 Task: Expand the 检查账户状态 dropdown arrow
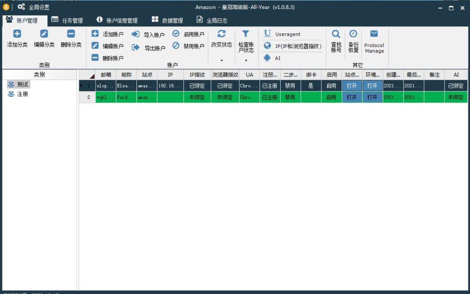246,60
